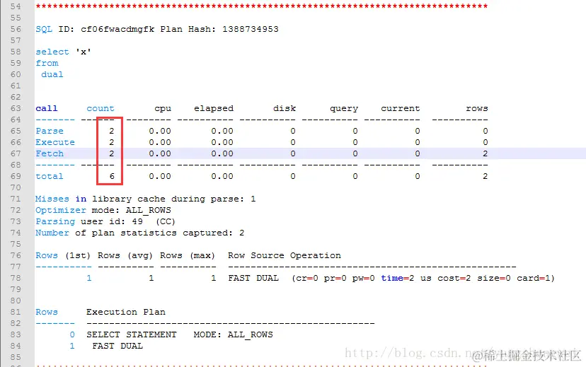
Task: Click total count value 6
Action: click(112, 176)
